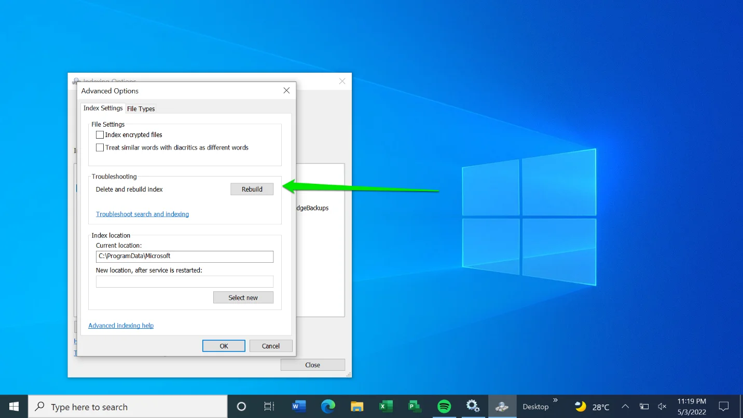The image size is (743, 418).
Task: Click the Desktop toolbar label
Action: point(535,407)
